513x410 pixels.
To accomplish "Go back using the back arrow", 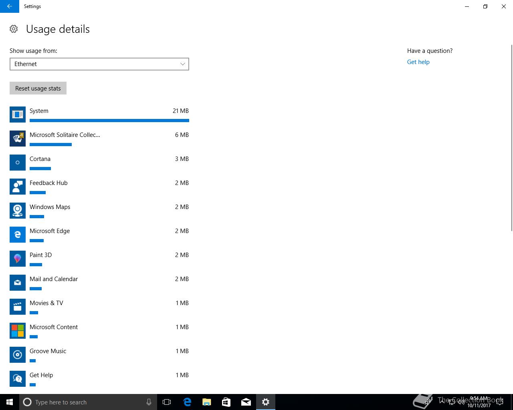I will (x=10, y=6).
